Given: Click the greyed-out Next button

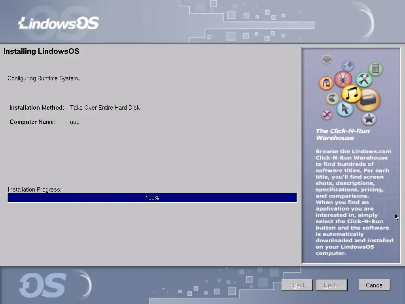Looking at the screenshot, I should (x=332, y=285).
